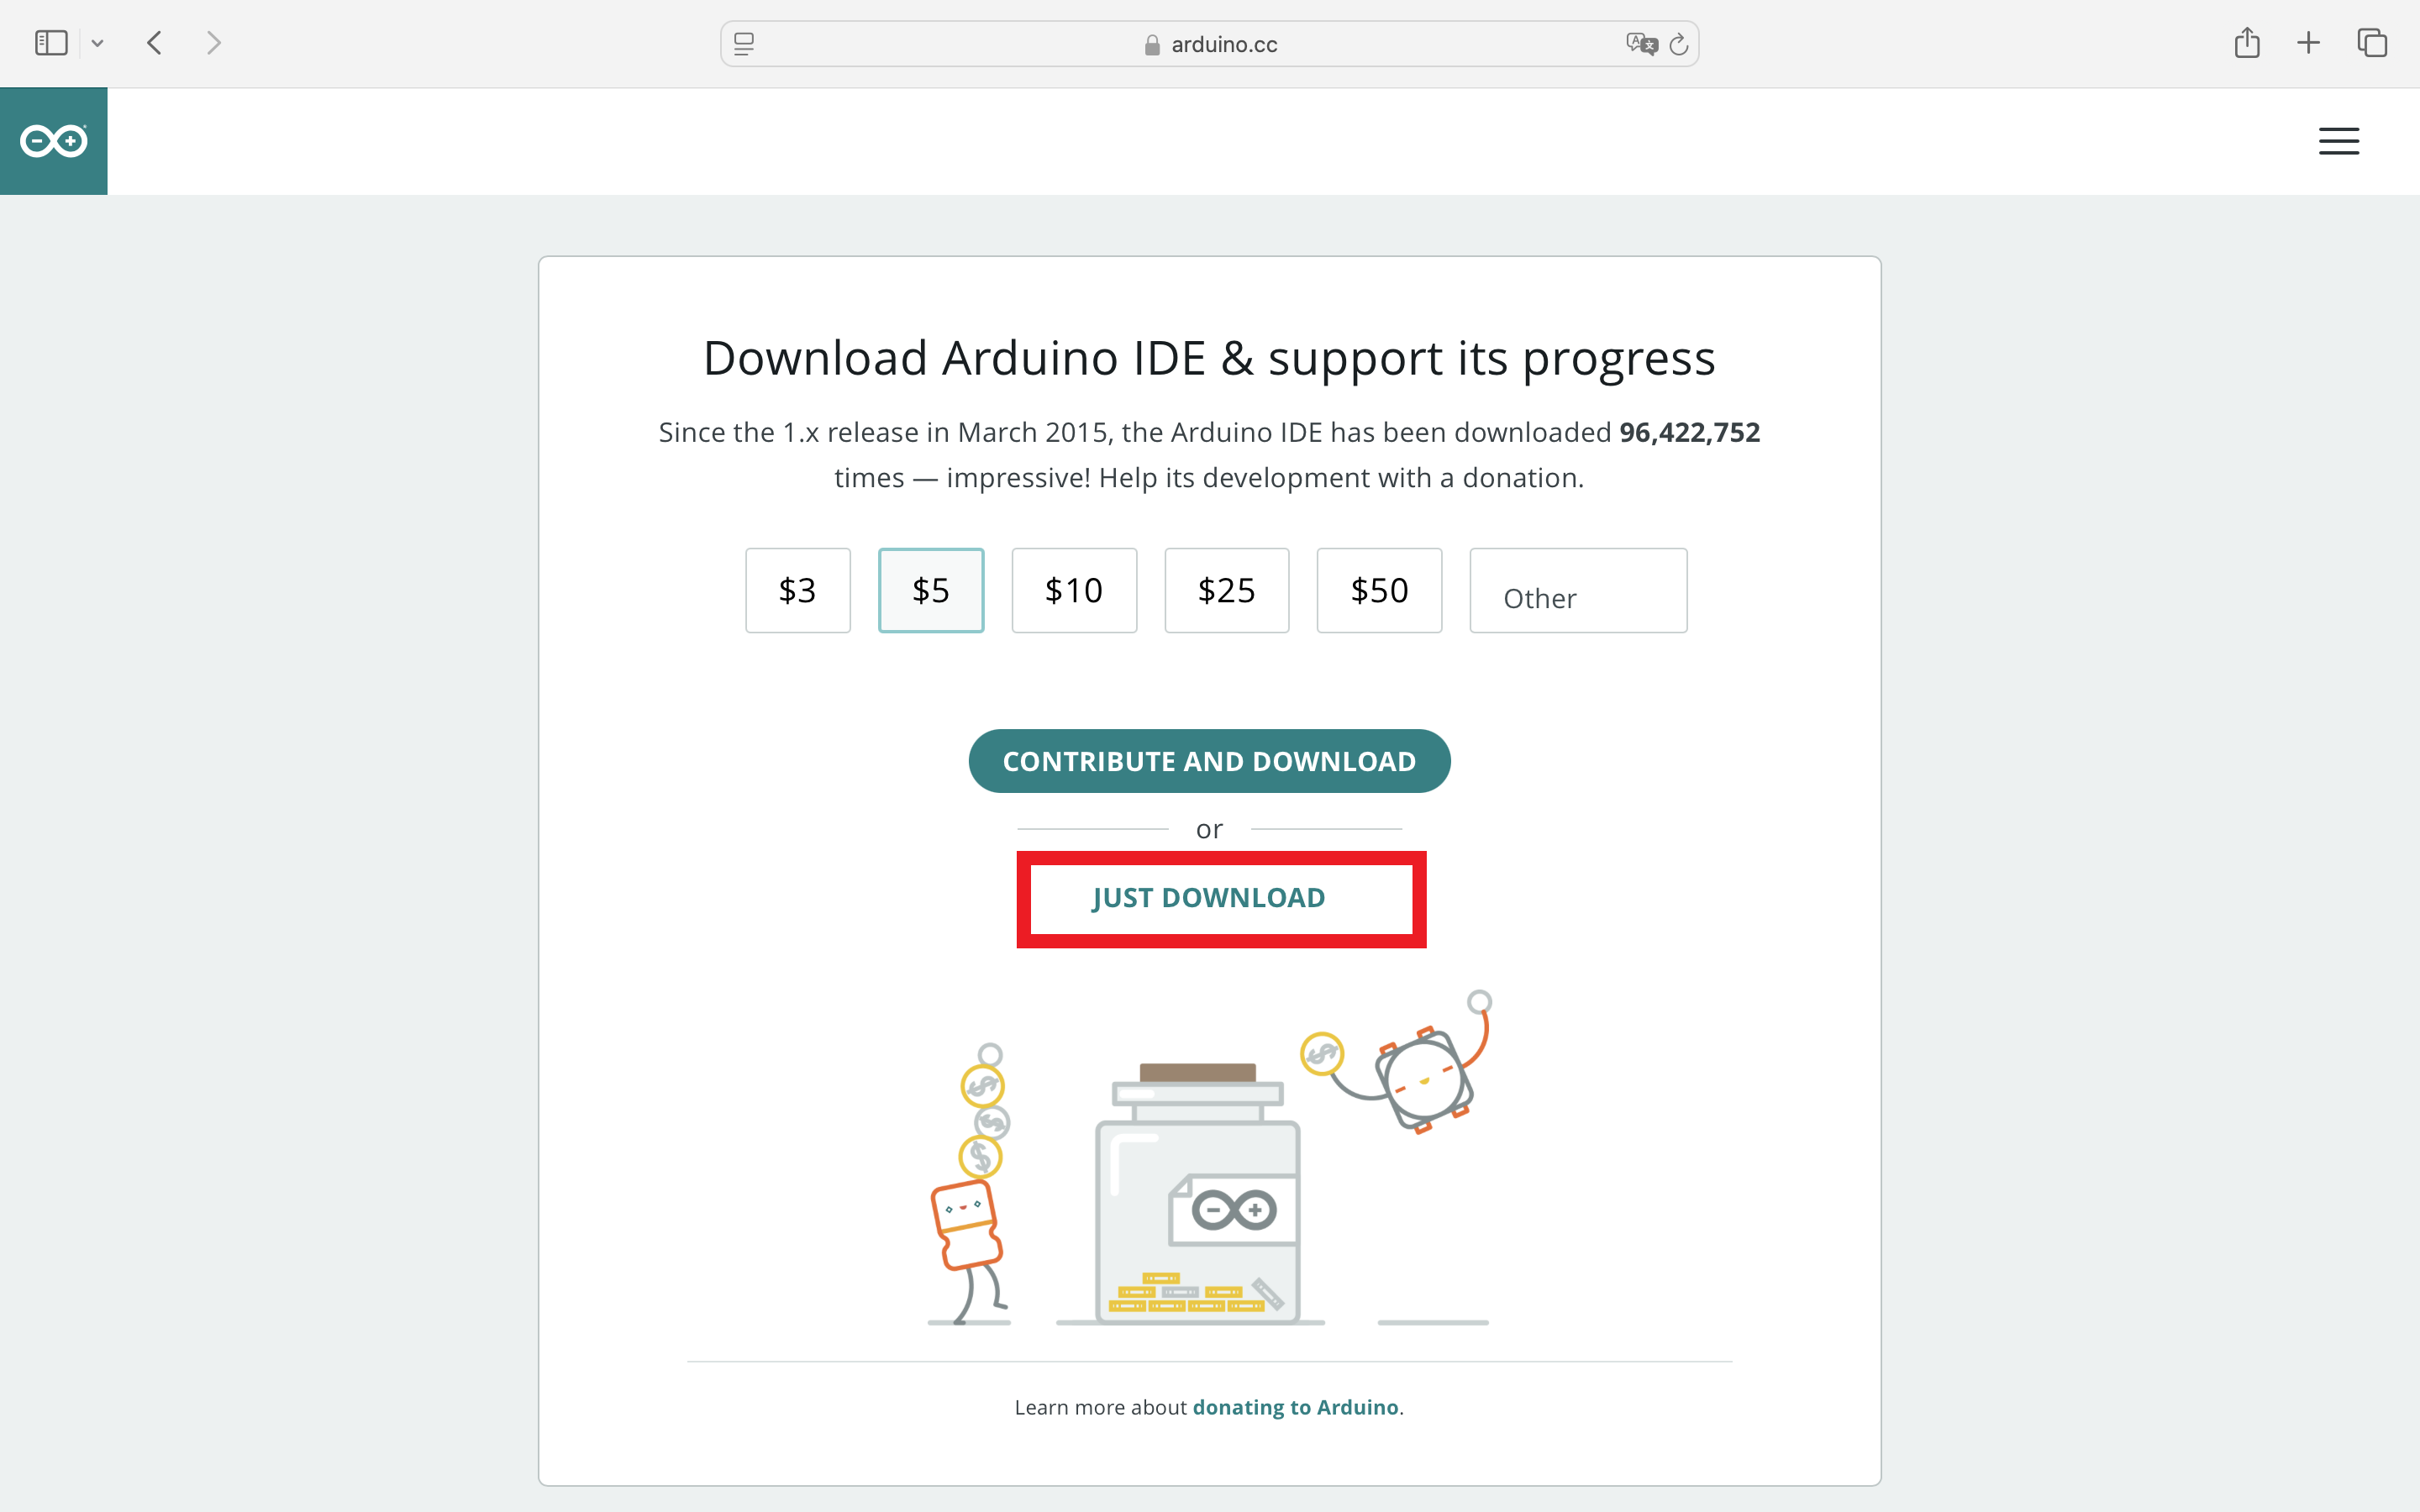Open the Safari share menu
The width and height of the screenshot is (2420, 1512).
click(x=2247, y=43)
